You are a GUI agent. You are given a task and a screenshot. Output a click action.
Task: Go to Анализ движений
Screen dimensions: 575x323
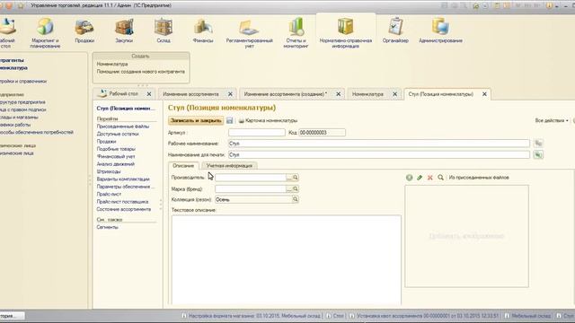click(116, 164)
